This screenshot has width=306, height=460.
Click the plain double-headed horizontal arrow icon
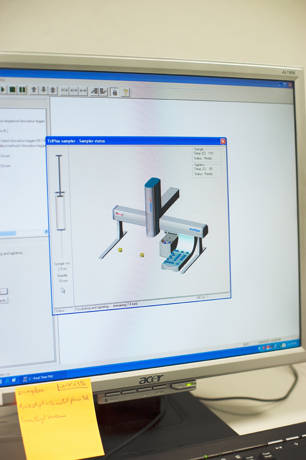pos(83,91)
